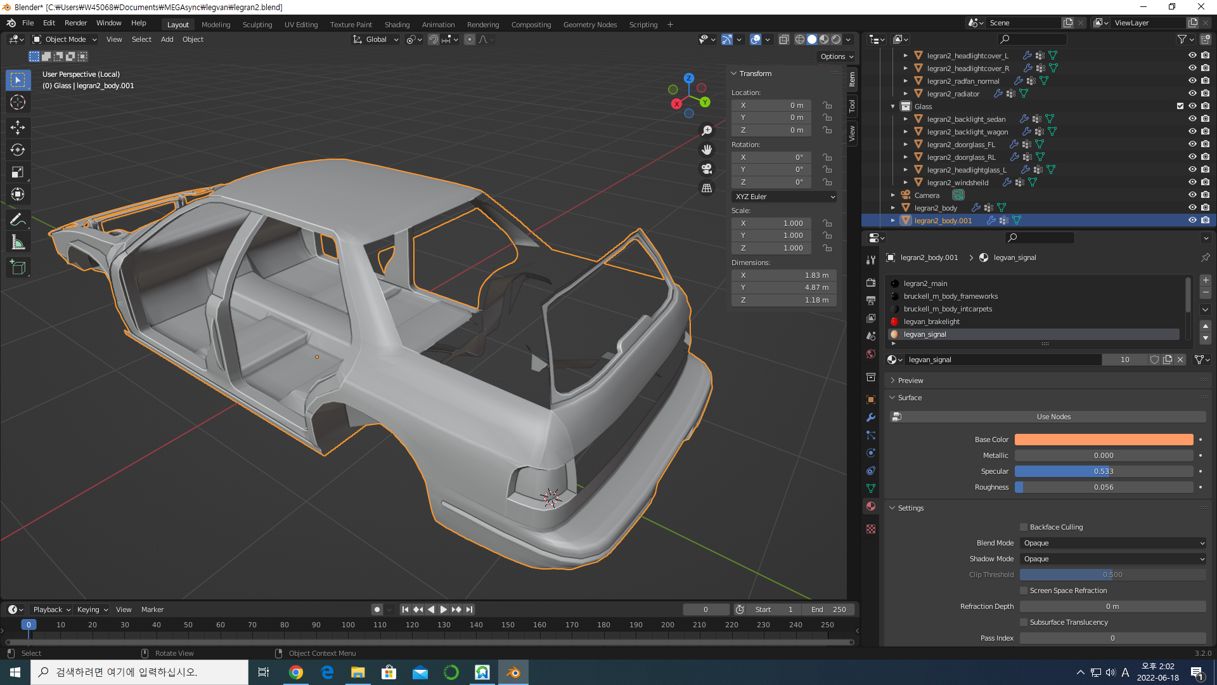
Task: Select the Measure tool
Action: click(18, 242)
